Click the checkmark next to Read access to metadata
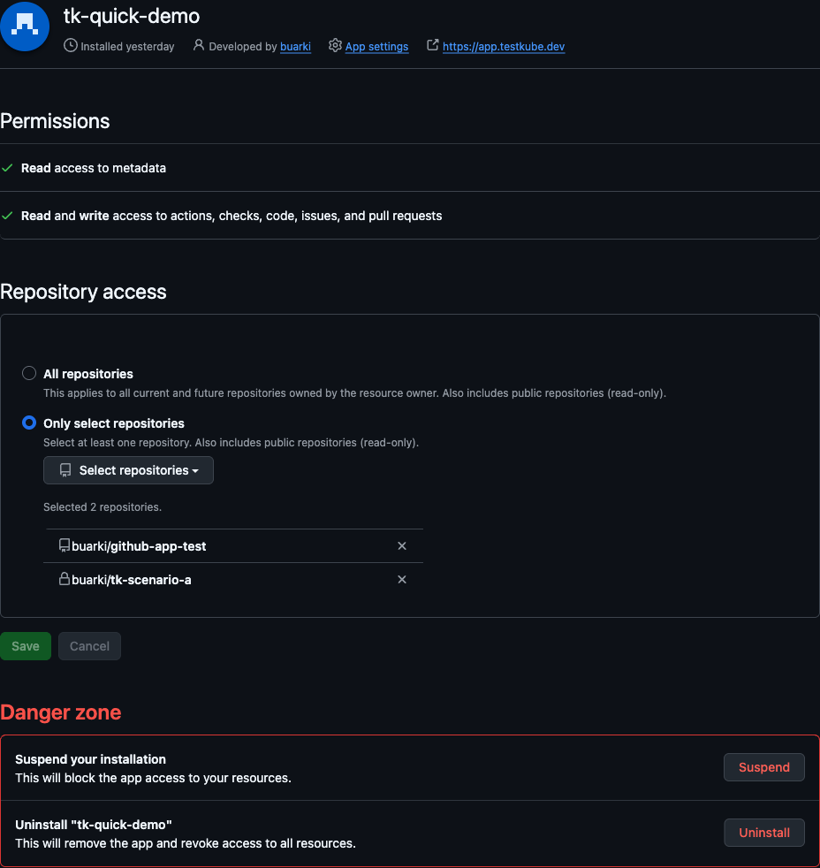Image resolution: width=820 pixels, height=868 pixels. pos(7,168)
